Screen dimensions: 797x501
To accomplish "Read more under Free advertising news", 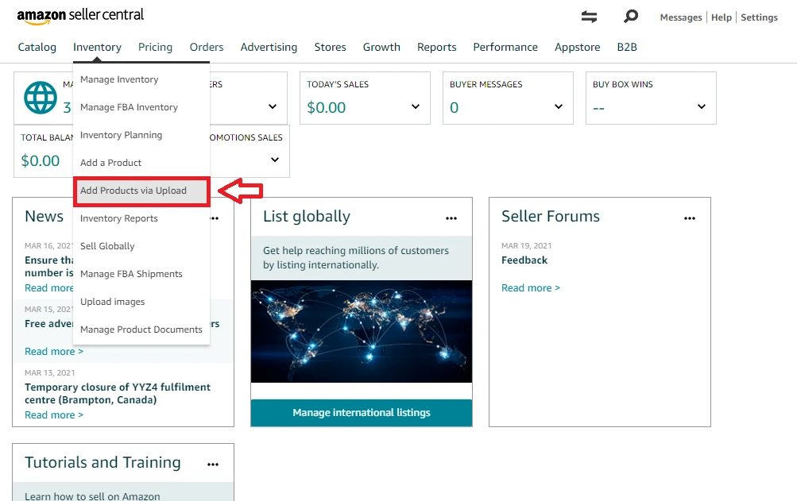I will (x=54, y=352).
